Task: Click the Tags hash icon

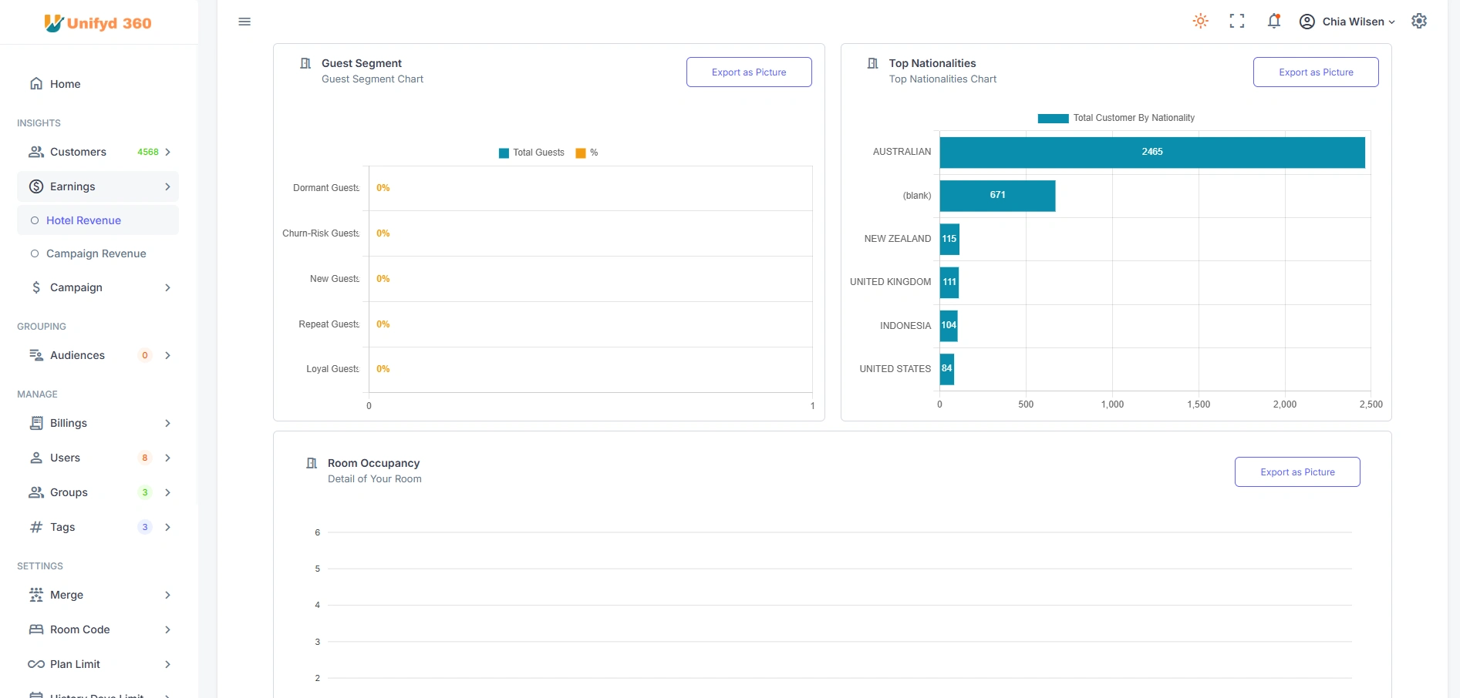Action: pos(36,527)
